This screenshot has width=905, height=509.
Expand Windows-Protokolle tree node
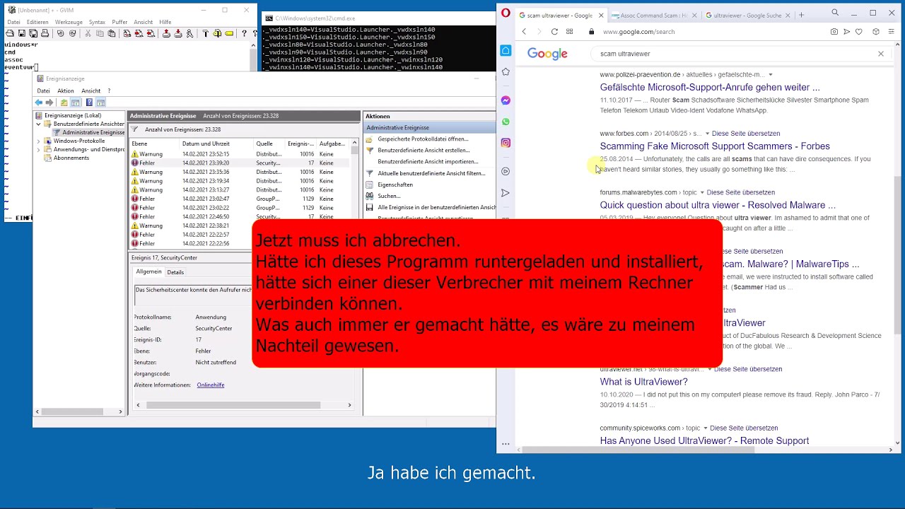39,141
